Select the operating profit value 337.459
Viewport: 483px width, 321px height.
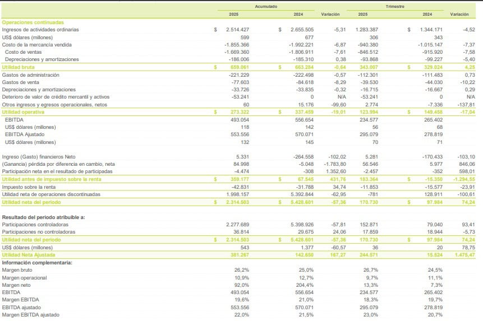pos(305,112)
